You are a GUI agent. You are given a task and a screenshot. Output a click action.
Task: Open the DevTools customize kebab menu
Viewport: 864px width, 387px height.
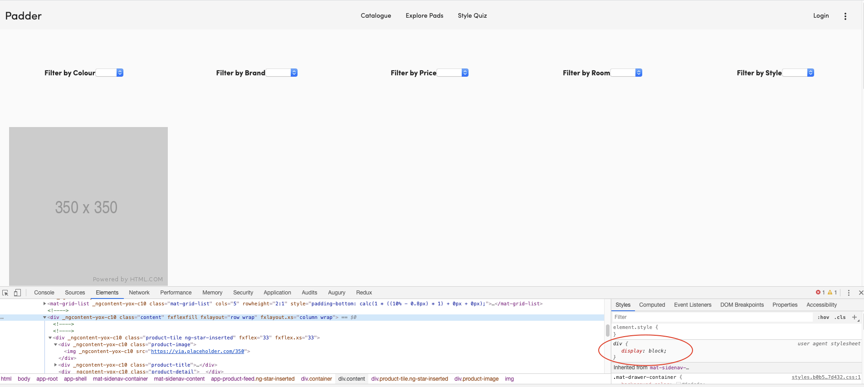(849, 293)
